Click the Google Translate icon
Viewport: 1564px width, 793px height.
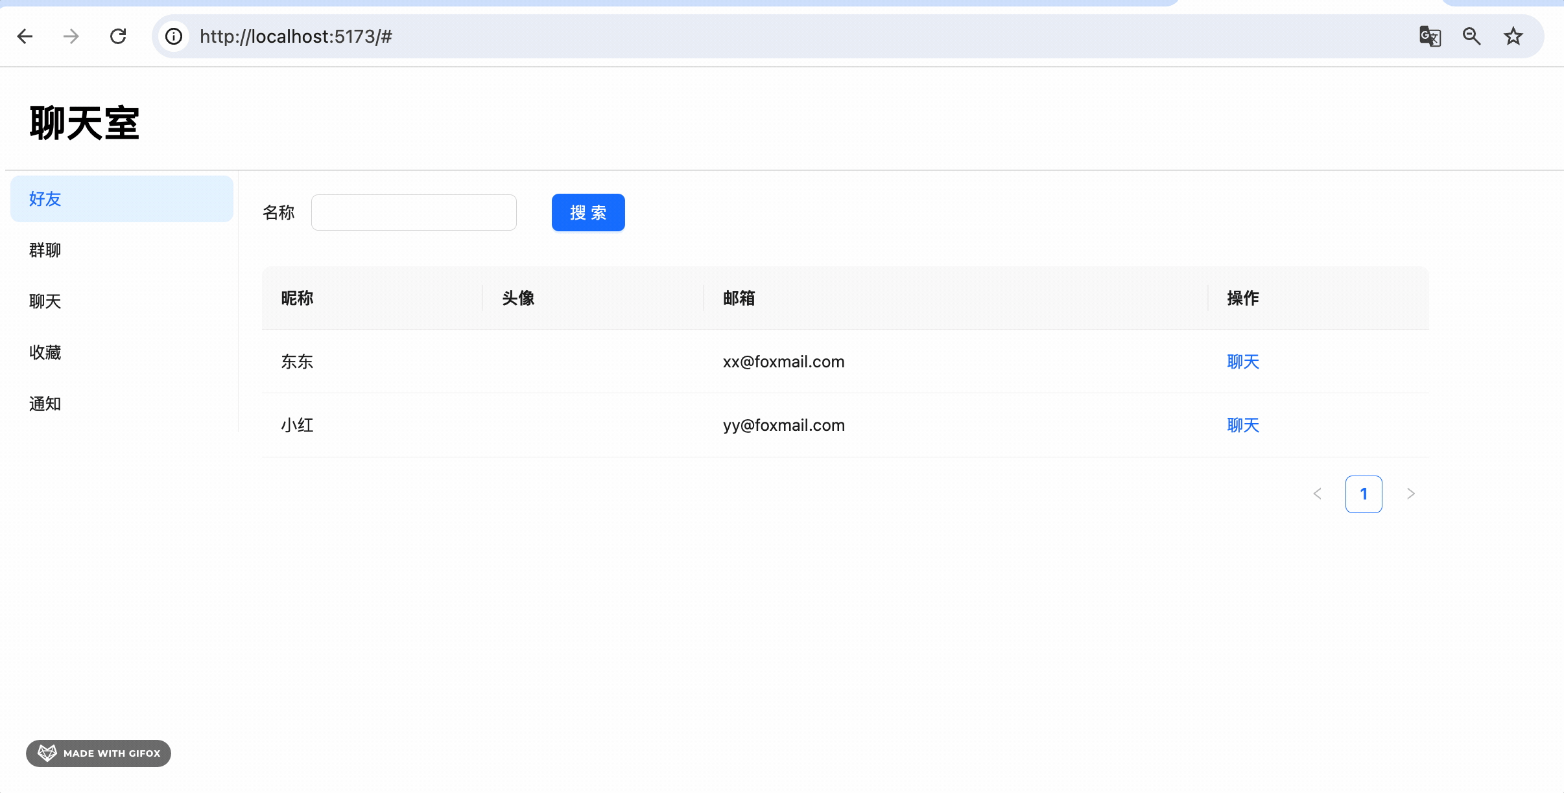(x=1430, y=36)
